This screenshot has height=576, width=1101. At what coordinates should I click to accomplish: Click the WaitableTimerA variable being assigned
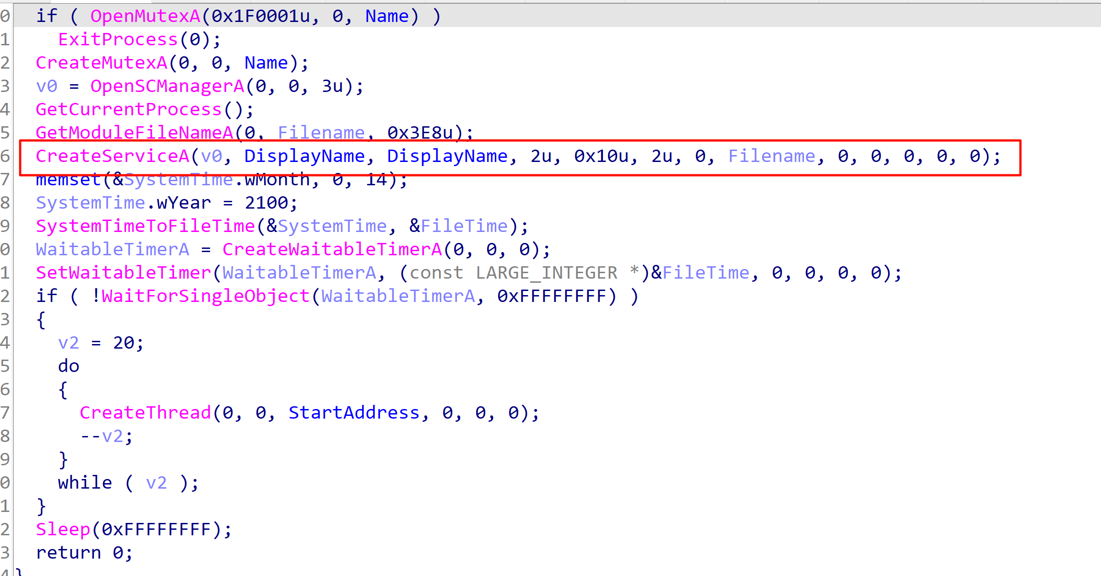113,249
